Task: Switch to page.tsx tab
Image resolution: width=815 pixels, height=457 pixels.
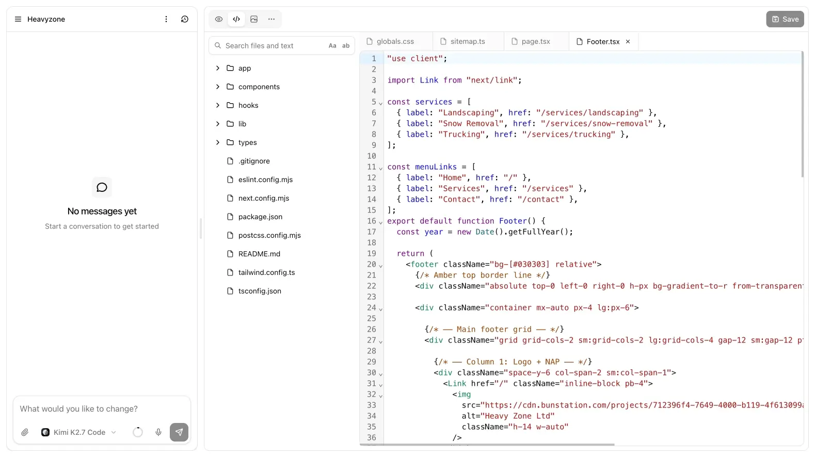Action: 536,41
